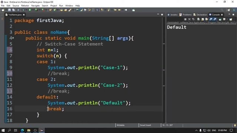Toggle Show Console on Standard Error
The image size is (237, 133).
tap(215, 19)
